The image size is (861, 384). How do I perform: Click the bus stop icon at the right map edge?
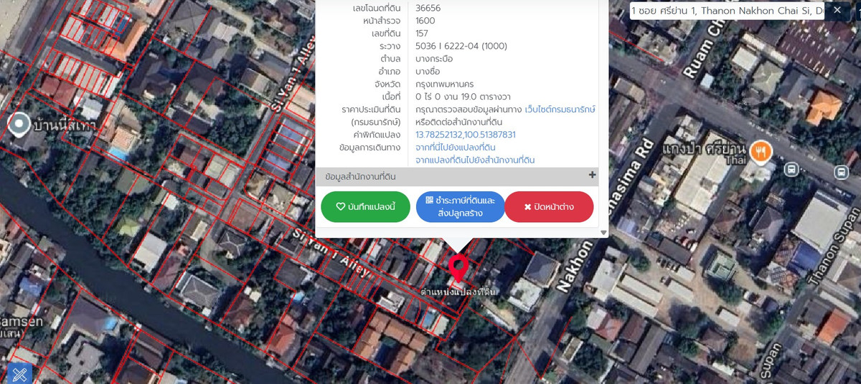tap(841, 173)
